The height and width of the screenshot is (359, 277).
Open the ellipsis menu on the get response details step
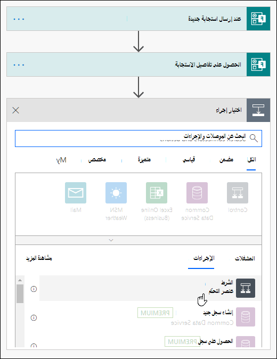[x=19, y=65]
